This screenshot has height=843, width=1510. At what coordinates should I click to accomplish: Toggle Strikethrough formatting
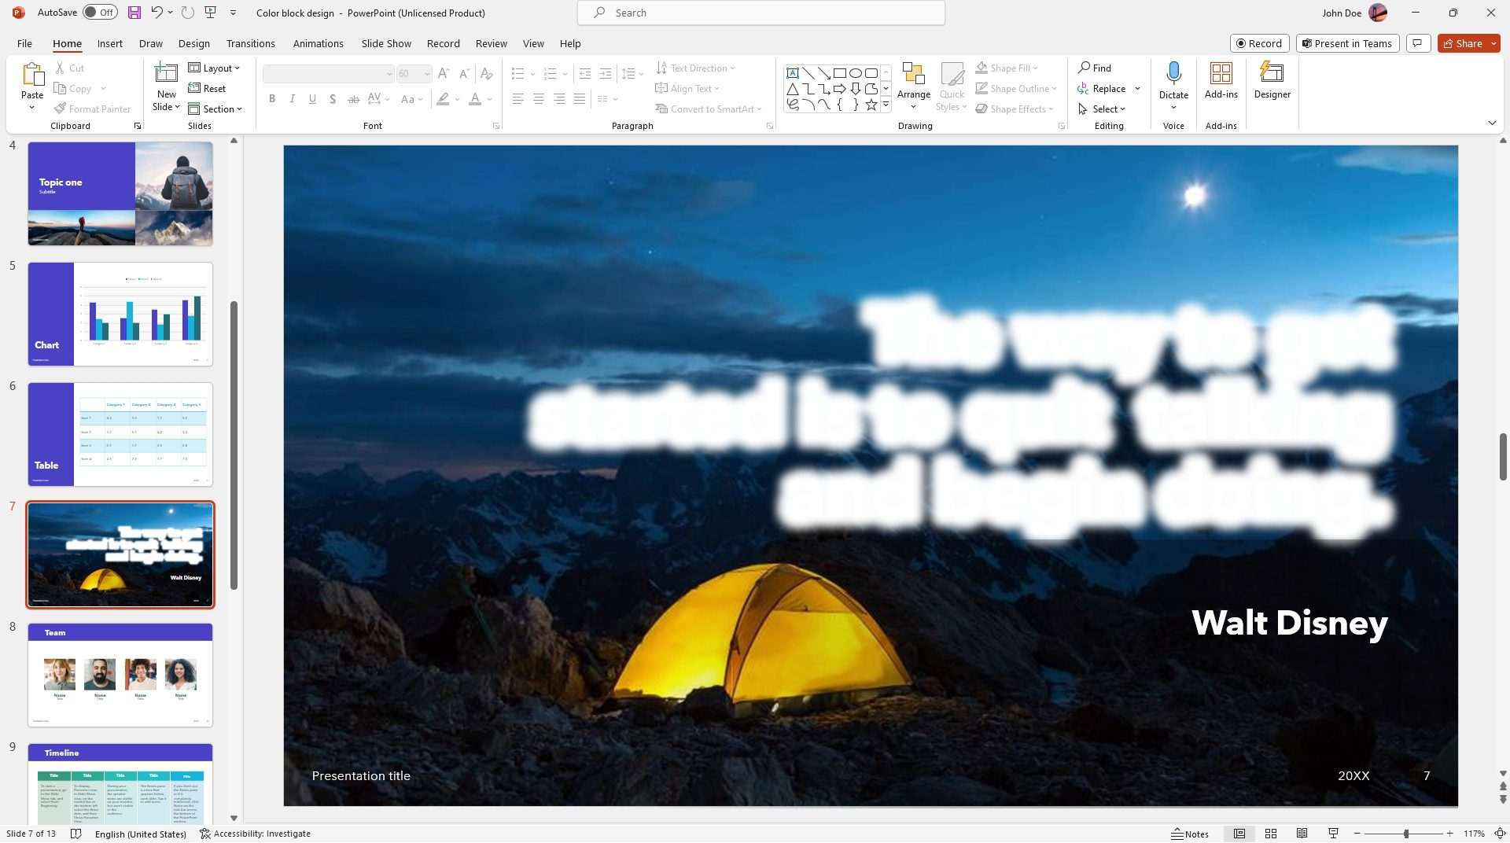(x=353, y=99)
